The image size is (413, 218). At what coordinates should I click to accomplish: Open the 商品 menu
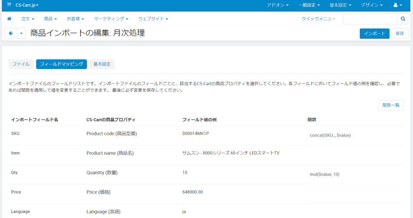[x=50, y=19]
